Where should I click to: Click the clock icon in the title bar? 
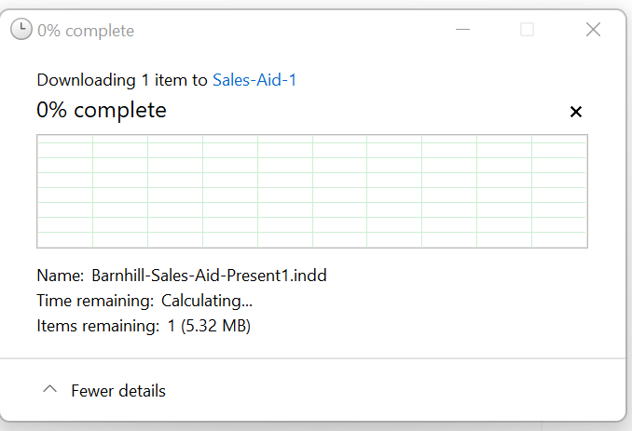pyautogui.click(x=21, y=30)
